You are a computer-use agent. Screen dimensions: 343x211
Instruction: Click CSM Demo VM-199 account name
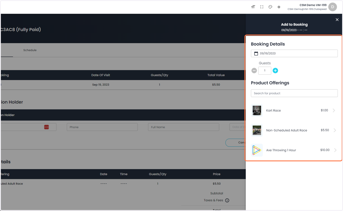pyautogui.click(x=313, y=5)
